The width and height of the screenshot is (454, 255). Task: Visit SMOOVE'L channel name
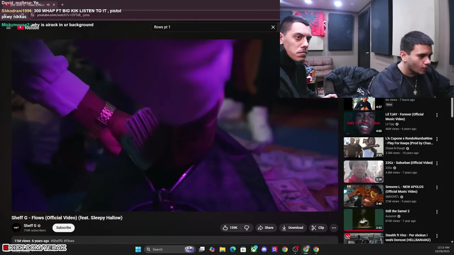tap(392, 197)
